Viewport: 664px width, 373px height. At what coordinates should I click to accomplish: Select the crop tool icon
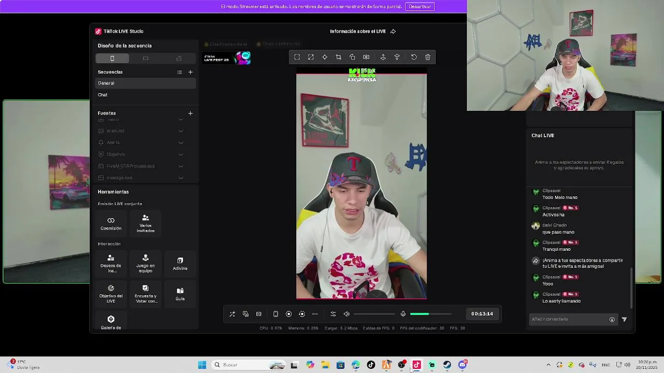coord(338,57)
